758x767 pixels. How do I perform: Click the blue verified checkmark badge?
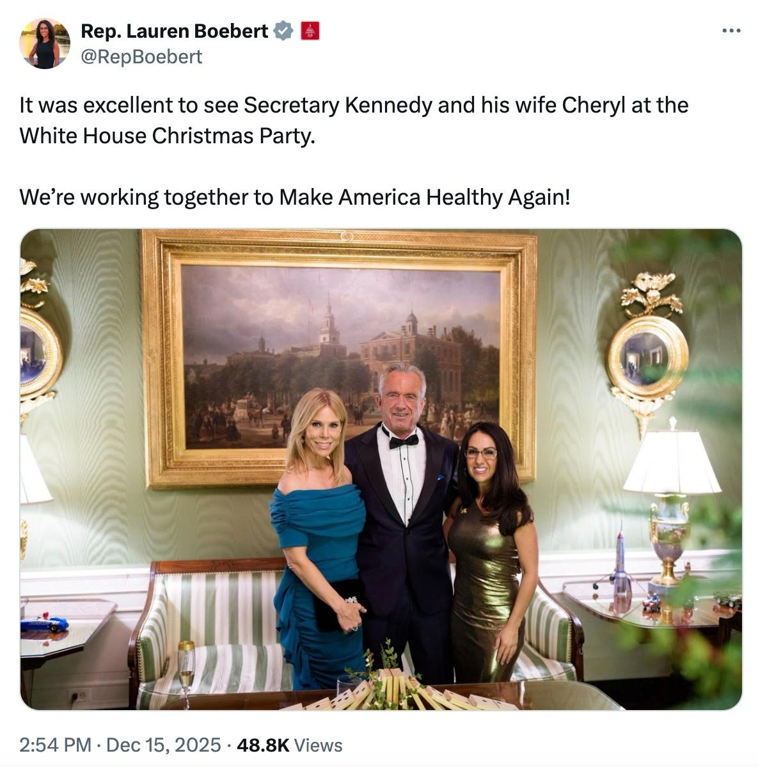[283, 30]
